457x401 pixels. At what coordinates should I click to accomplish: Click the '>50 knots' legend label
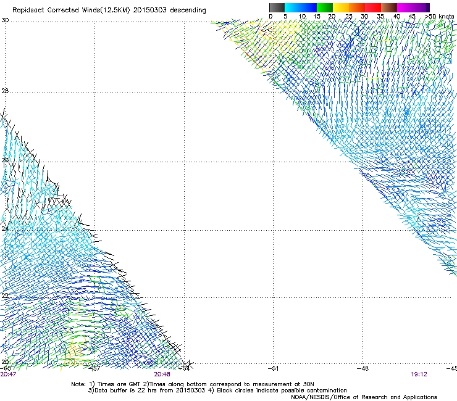pyautogui.click(x=440, y=17)
